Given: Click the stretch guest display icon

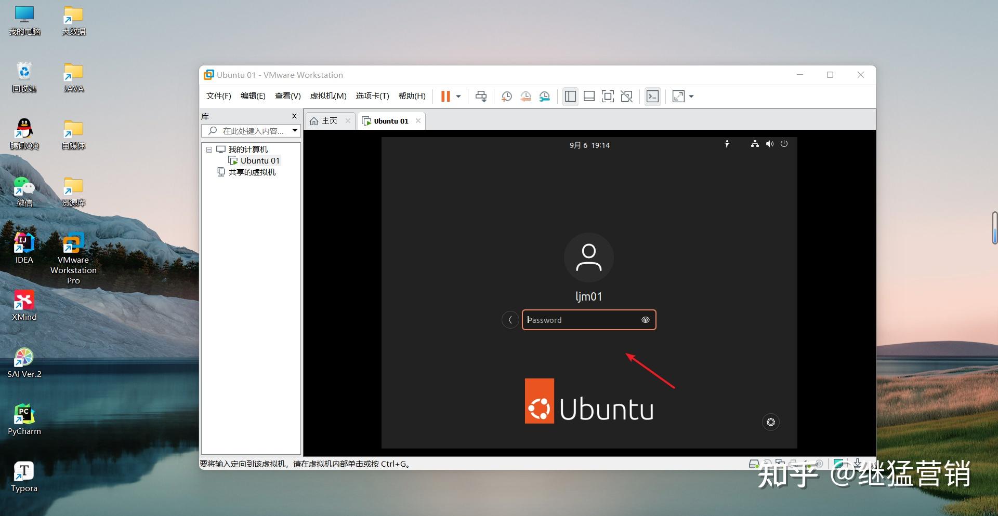Looking at the screenshot, I should [678, 96].
